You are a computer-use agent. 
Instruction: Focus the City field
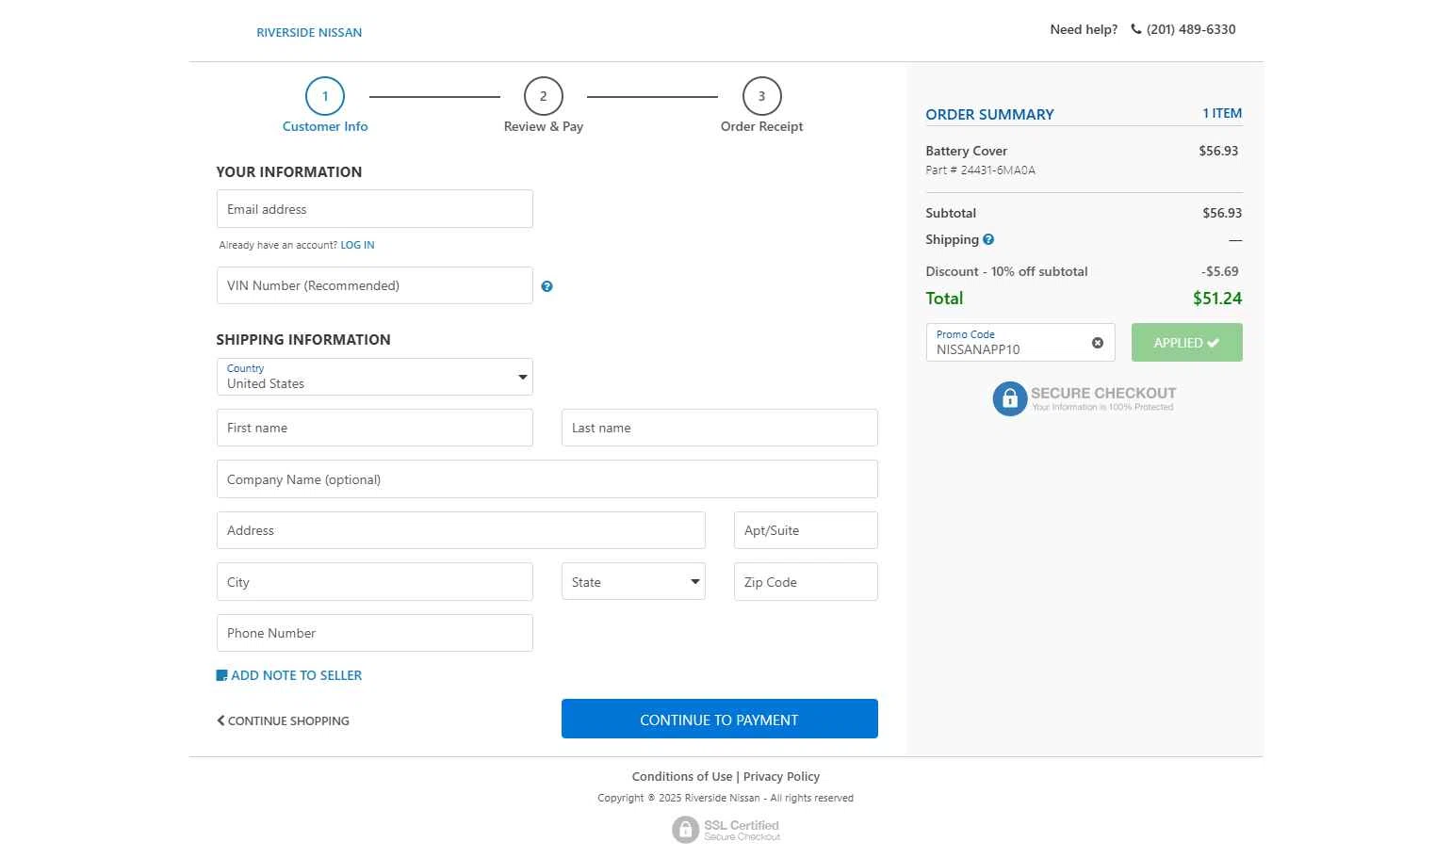point(375,582)
